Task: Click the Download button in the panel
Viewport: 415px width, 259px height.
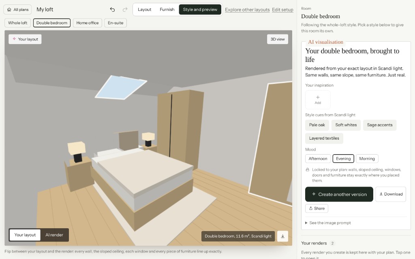Action: (x=391, y=194)
